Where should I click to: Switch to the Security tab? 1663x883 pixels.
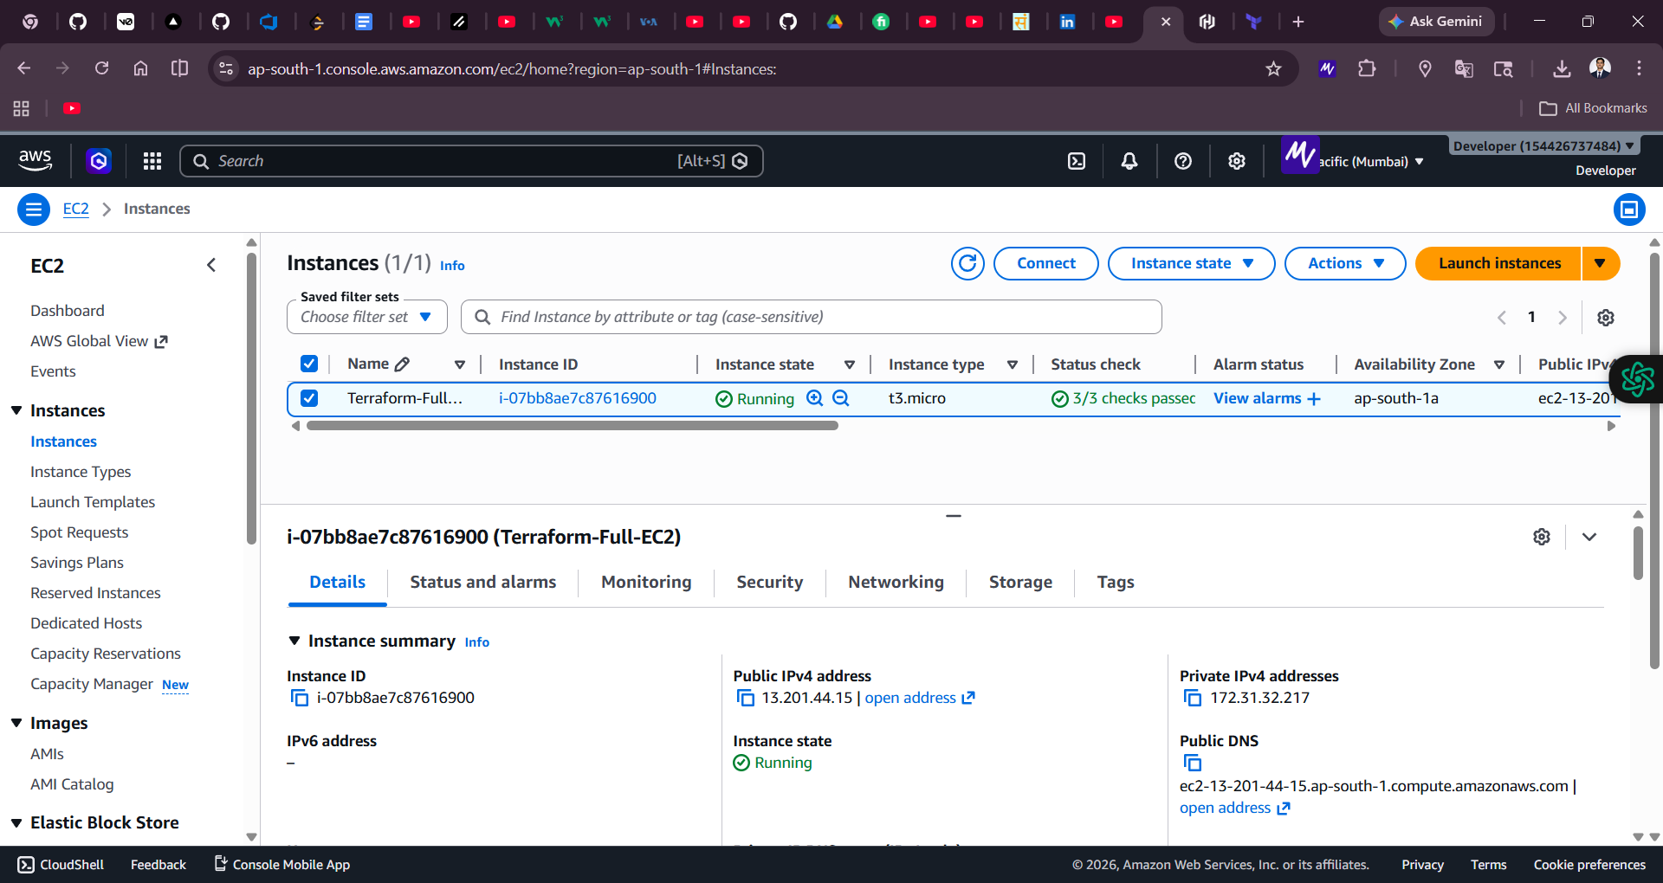pos(770,583)
